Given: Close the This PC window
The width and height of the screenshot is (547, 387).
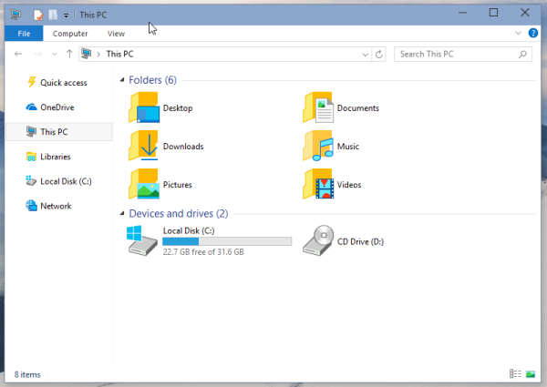Looking at the screenshot, I should [x=525, y=13].
